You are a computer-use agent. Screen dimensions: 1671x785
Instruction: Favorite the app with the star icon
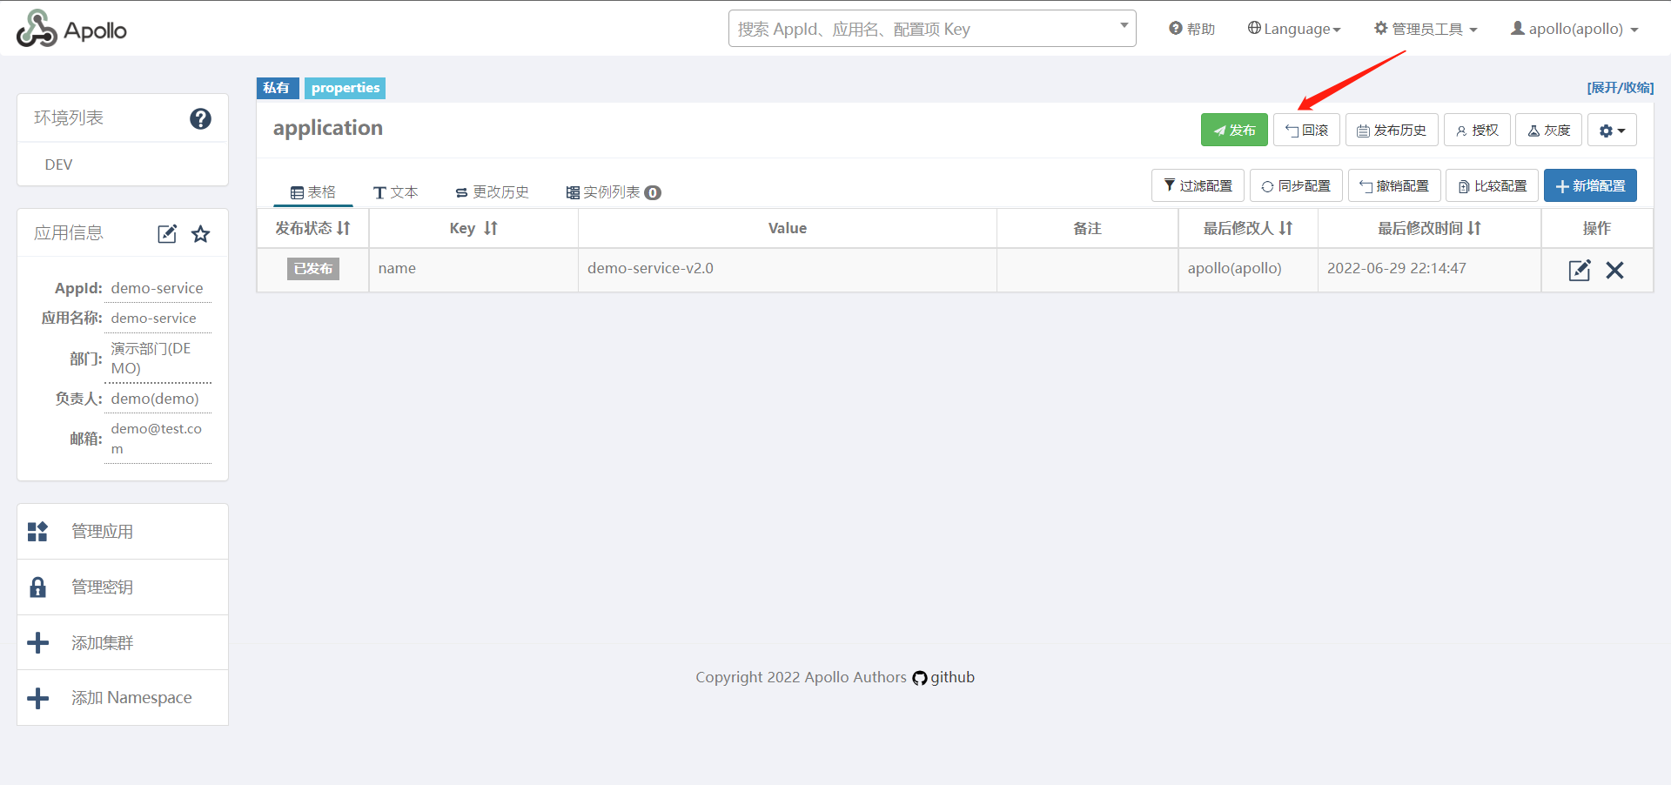click(201, 234)
